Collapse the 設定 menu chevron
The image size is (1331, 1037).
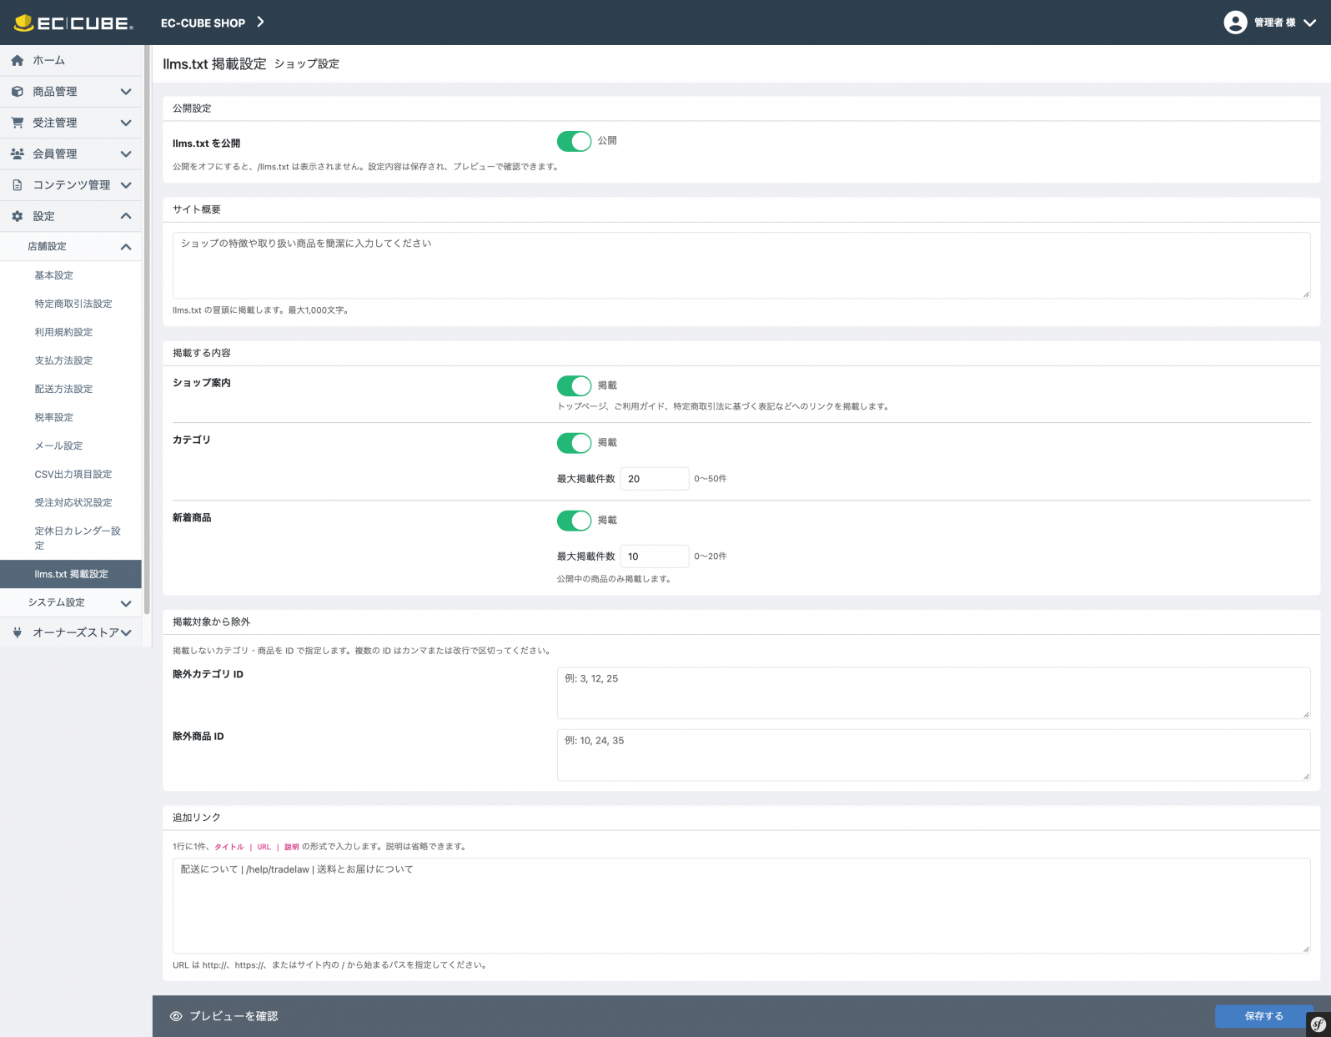click(x=126, y=216)
